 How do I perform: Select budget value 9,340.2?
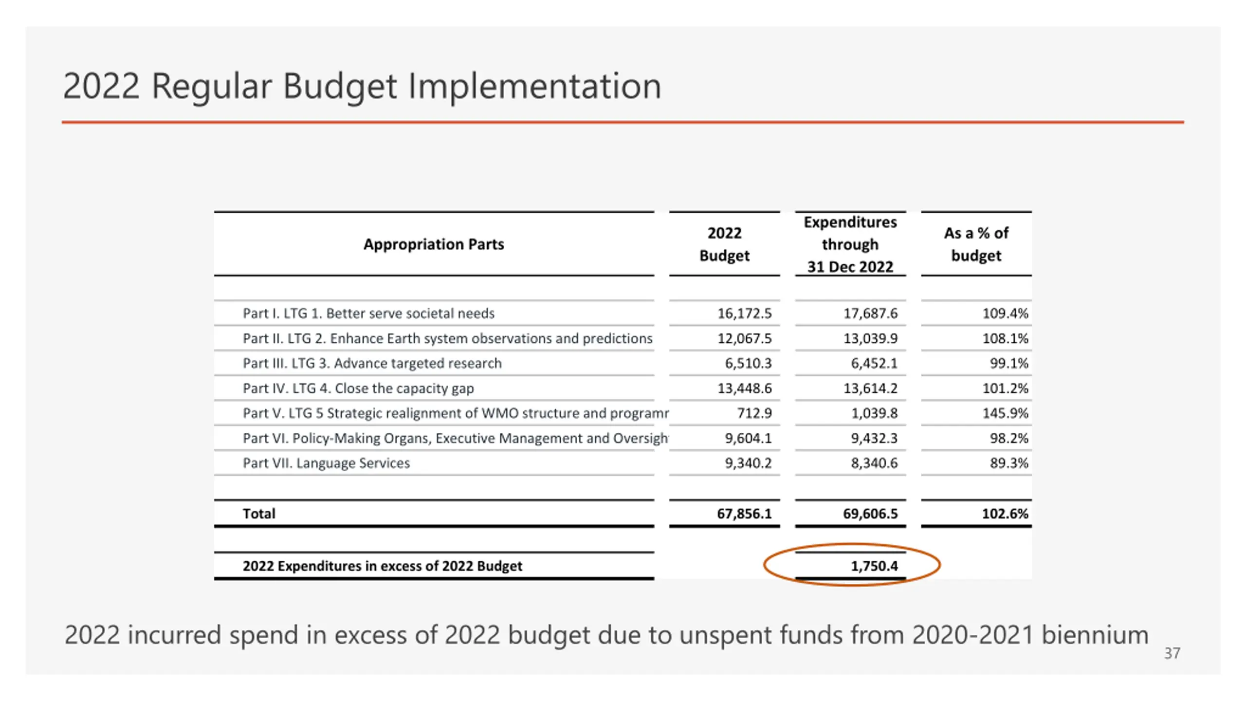point(748,462)
